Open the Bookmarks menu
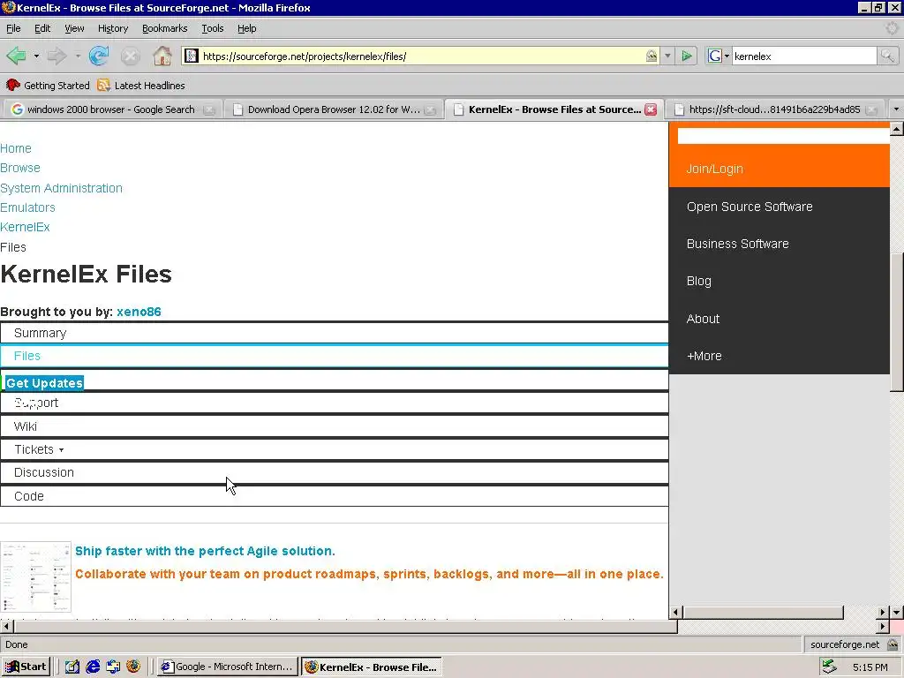The height and width of the screenshot is (678, 904). pos(164,28)
